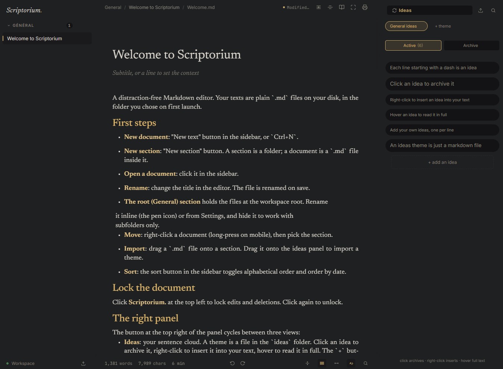
Task: Toggle the spell-check icon in the status bar
Action: [351, 363]
